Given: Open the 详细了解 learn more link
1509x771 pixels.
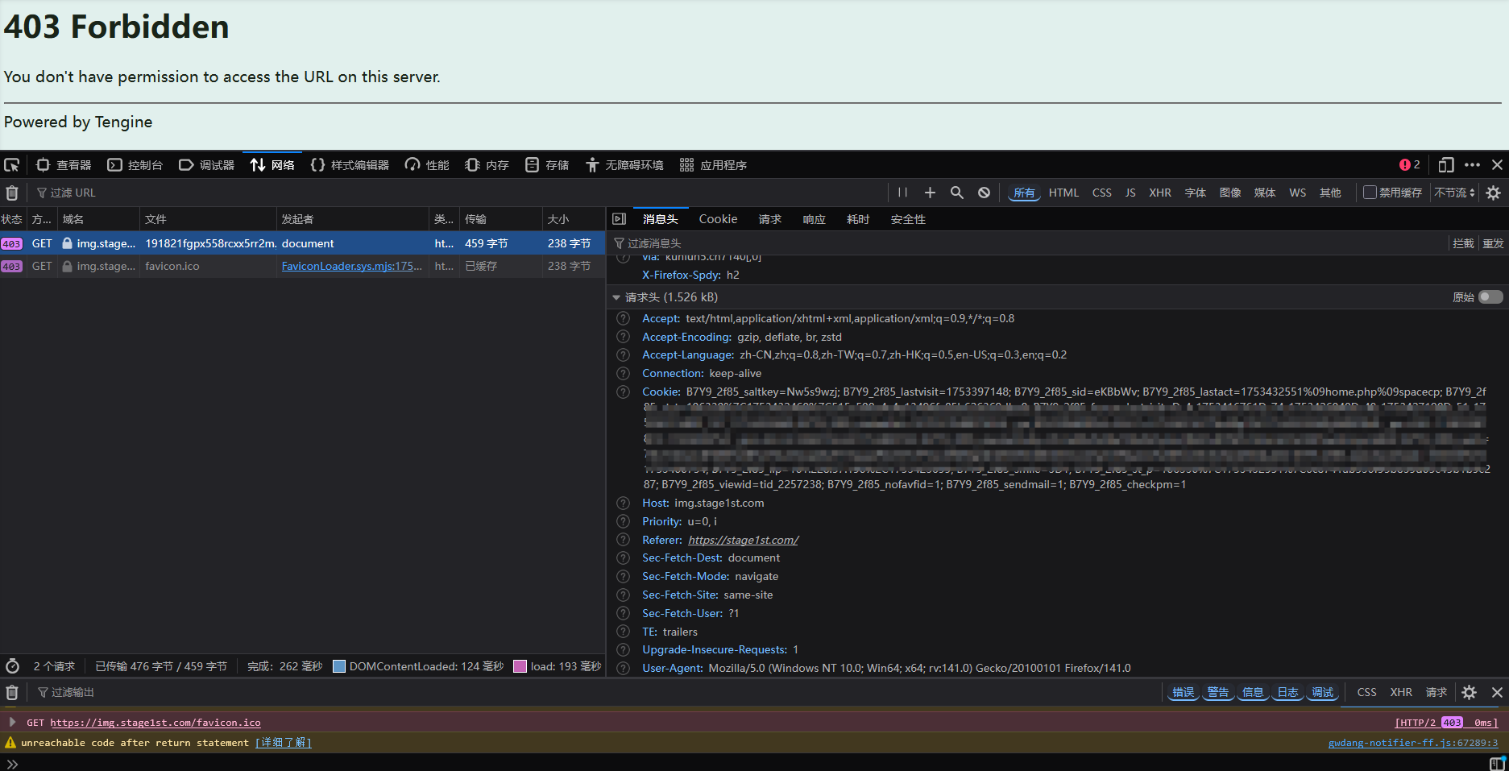Looking at the screenshot, I should (283, 743).
